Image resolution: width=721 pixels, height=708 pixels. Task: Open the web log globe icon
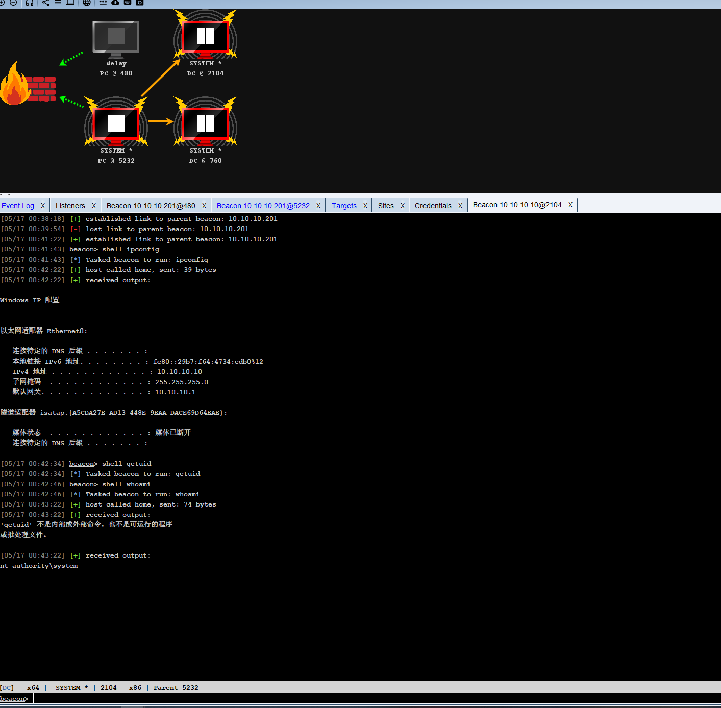pyautogui.click(x=87, y=3)
